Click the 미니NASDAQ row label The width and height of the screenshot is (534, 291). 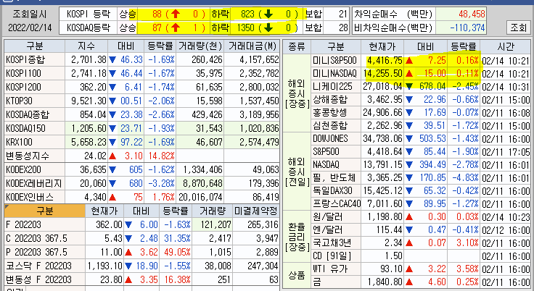334,73
